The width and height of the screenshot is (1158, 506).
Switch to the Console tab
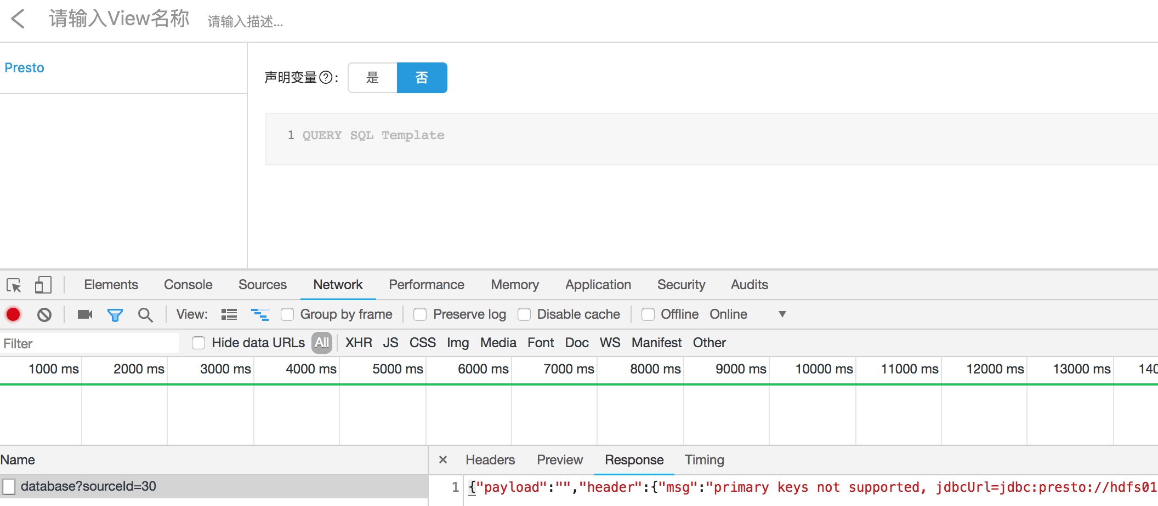(188, 285)
